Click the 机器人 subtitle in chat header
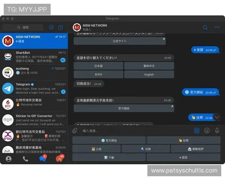The width and height of the screenshot is (225, 180). (x=87, y=29)
